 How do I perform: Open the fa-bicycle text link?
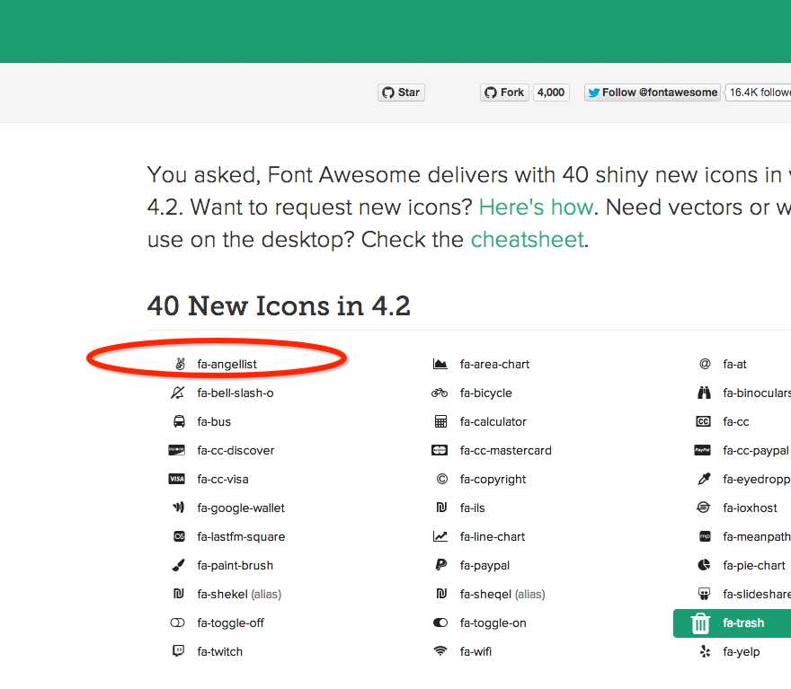[x=485, y=393]
